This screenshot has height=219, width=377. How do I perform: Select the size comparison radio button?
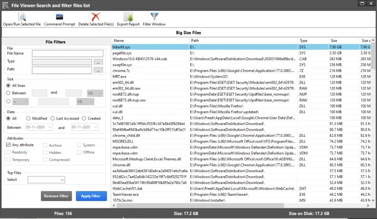[8, 101]
